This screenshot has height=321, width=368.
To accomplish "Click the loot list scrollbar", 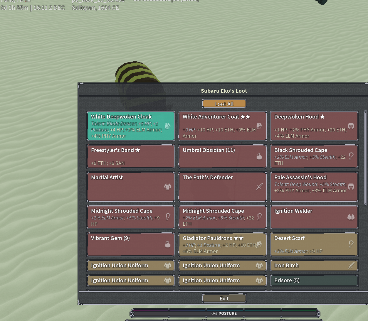I will 365,158.
